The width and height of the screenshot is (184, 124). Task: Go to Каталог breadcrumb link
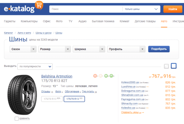[x=8, y=33]
